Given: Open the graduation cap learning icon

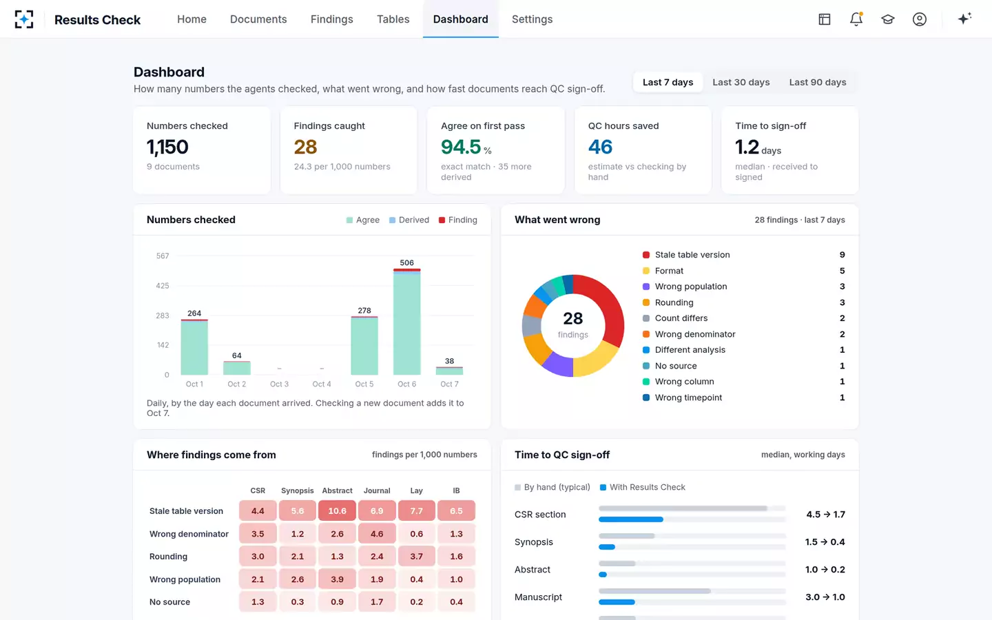Looking at the screenshot, I should [x=888, y=19].
